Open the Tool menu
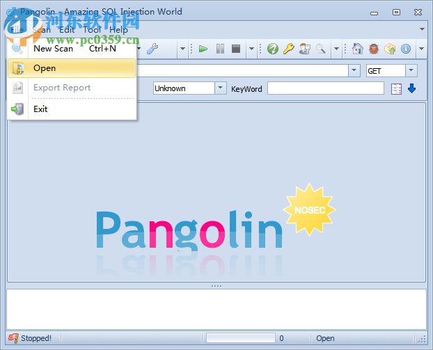 [x=92, y=30]
